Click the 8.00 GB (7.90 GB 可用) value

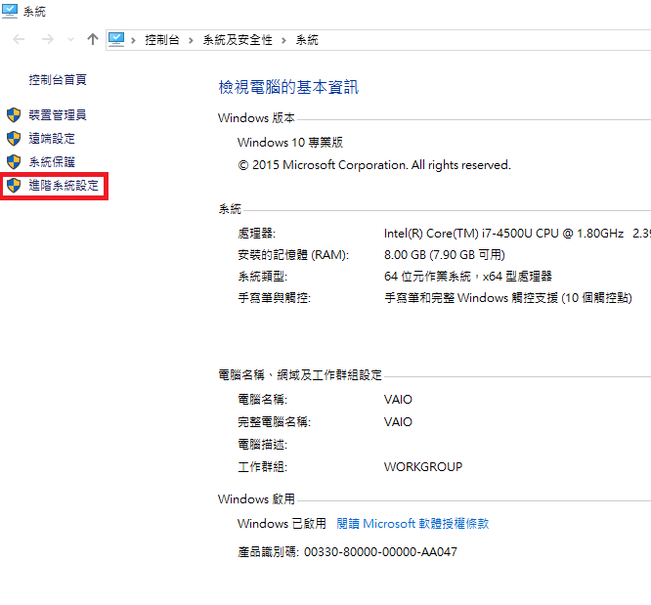(x=445, y=254)
